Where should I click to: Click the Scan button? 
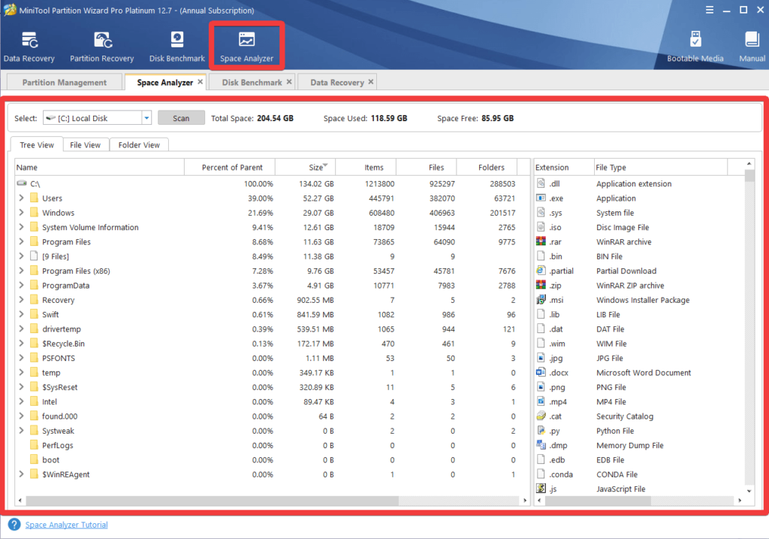181,118
